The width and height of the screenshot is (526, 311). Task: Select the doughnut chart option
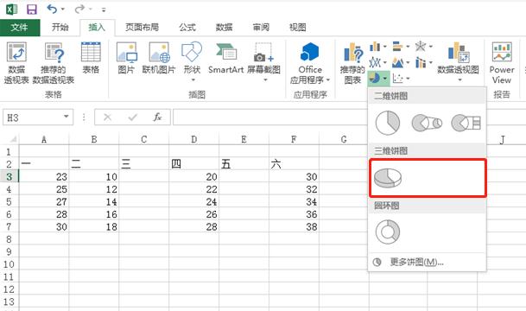(388, 232)
